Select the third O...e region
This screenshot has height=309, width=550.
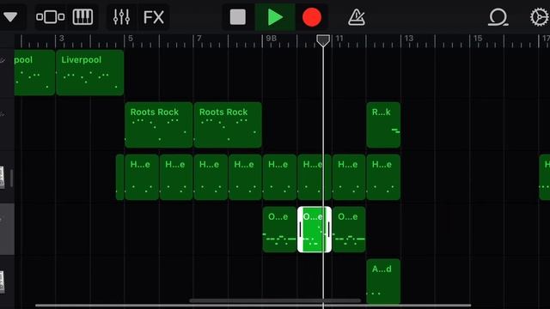349,229
